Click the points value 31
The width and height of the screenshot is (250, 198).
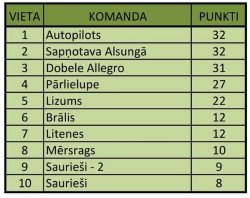218,68
